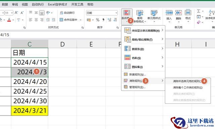Click the 插入 insert cells button
The width and height of the screenshot is (215, 129).
[169, 16]
